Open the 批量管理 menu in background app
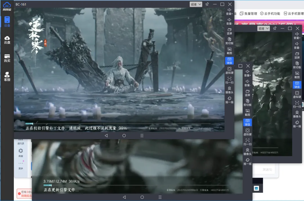 pos(248,14)
